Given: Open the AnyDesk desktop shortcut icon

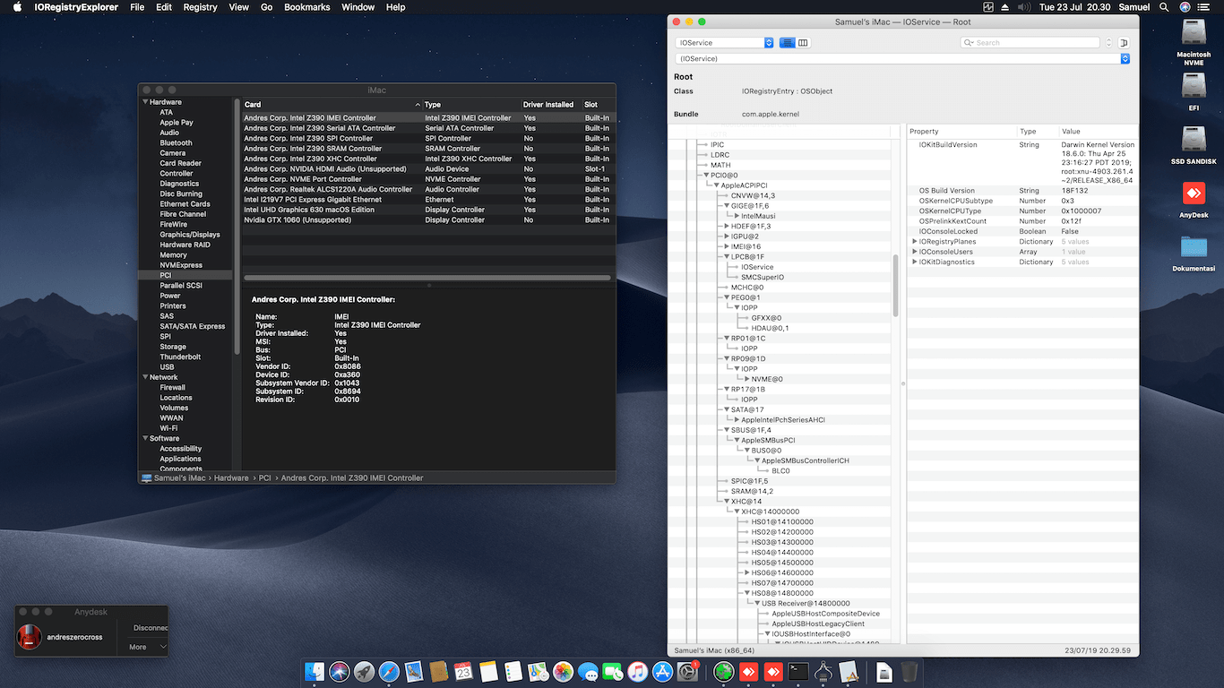Looking at the screenshot, I should pyautogui.click(x=1194, y=193).
